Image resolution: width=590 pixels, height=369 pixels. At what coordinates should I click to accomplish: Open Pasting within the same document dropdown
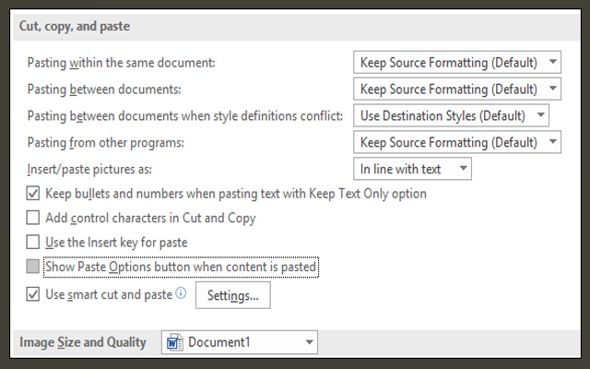(457, 63)
